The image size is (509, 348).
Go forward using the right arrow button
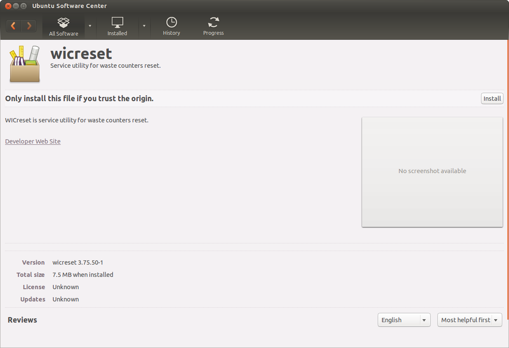click(x=29, y=26)
